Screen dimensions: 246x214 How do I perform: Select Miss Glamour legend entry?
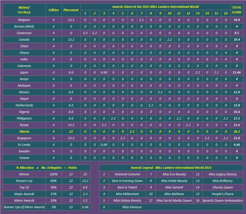(x=132, y=207)
